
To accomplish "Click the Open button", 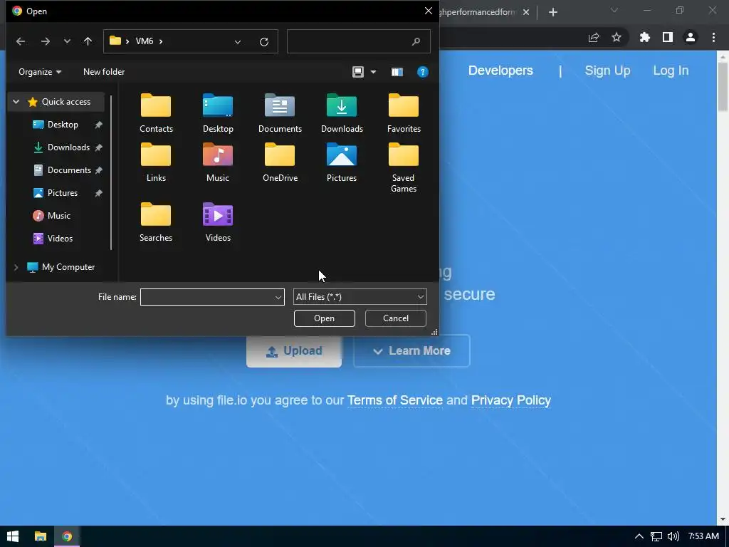I will [x=325, y=318].
